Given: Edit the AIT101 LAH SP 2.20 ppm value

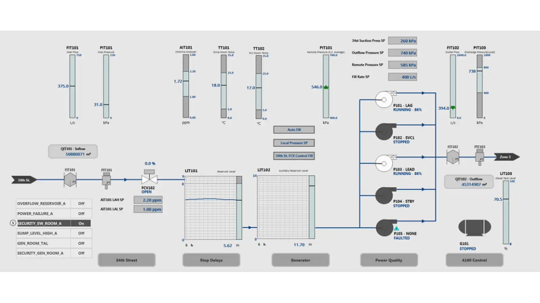Looking at the screenshot, I should (x=148, y=200).
